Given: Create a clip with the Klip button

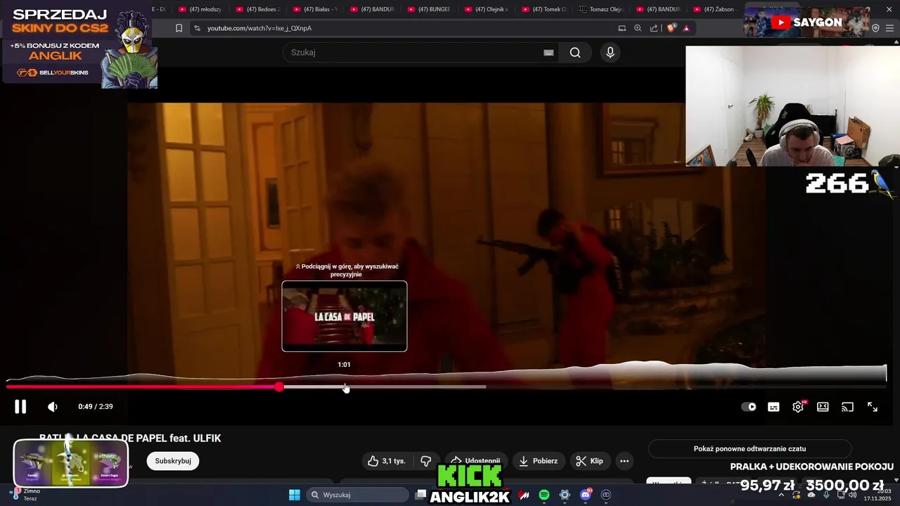Looking at the screenshot, I should tap(589, 461).
